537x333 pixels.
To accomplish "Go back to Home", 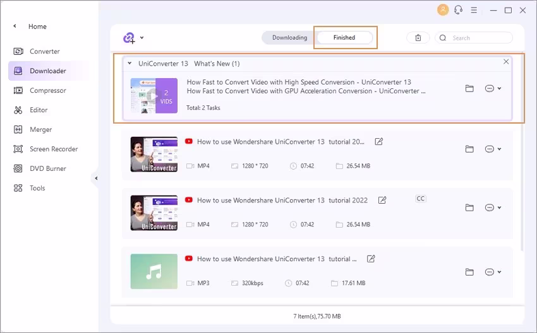I will [37, 26].
